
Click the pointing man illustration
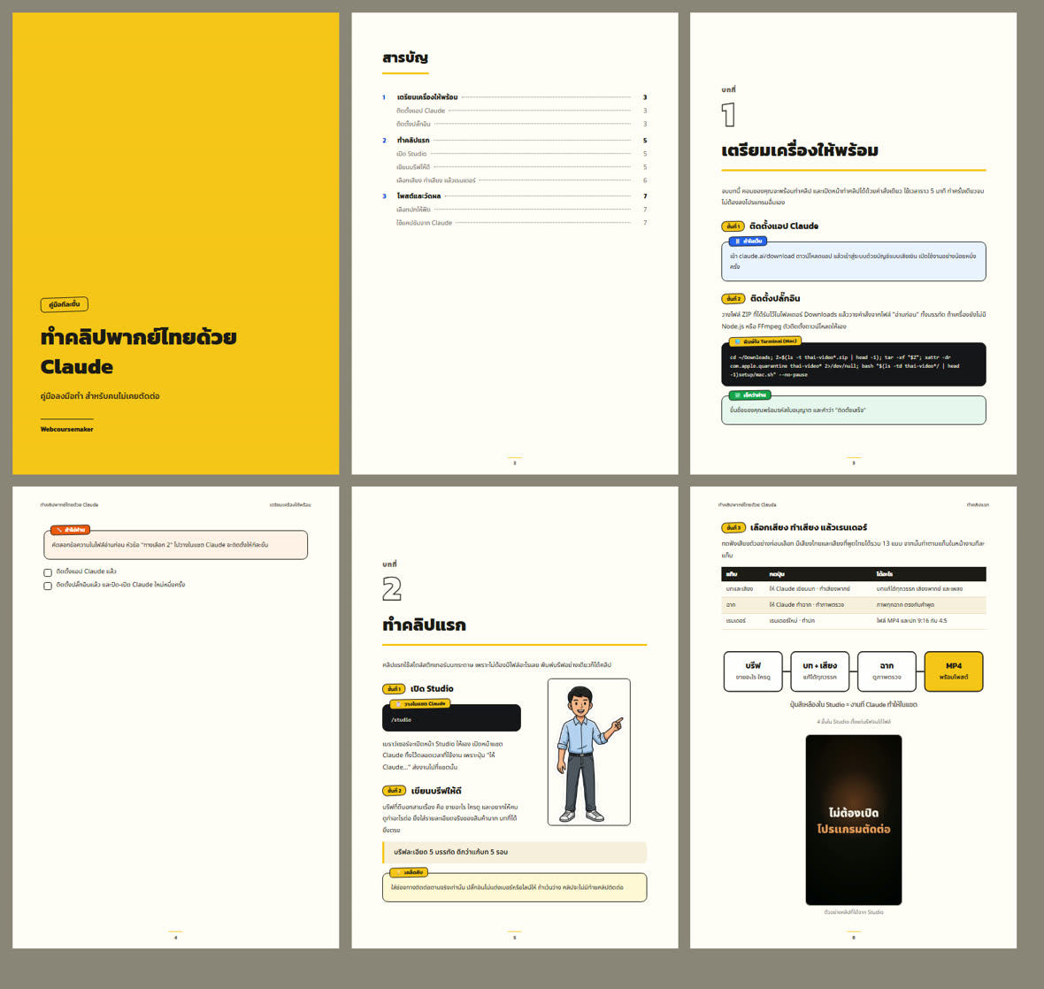[x=588, y=752]
